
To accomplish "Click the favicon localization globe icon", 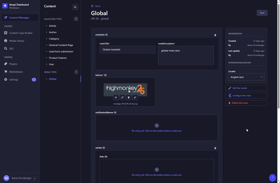I will coord(106,75).
